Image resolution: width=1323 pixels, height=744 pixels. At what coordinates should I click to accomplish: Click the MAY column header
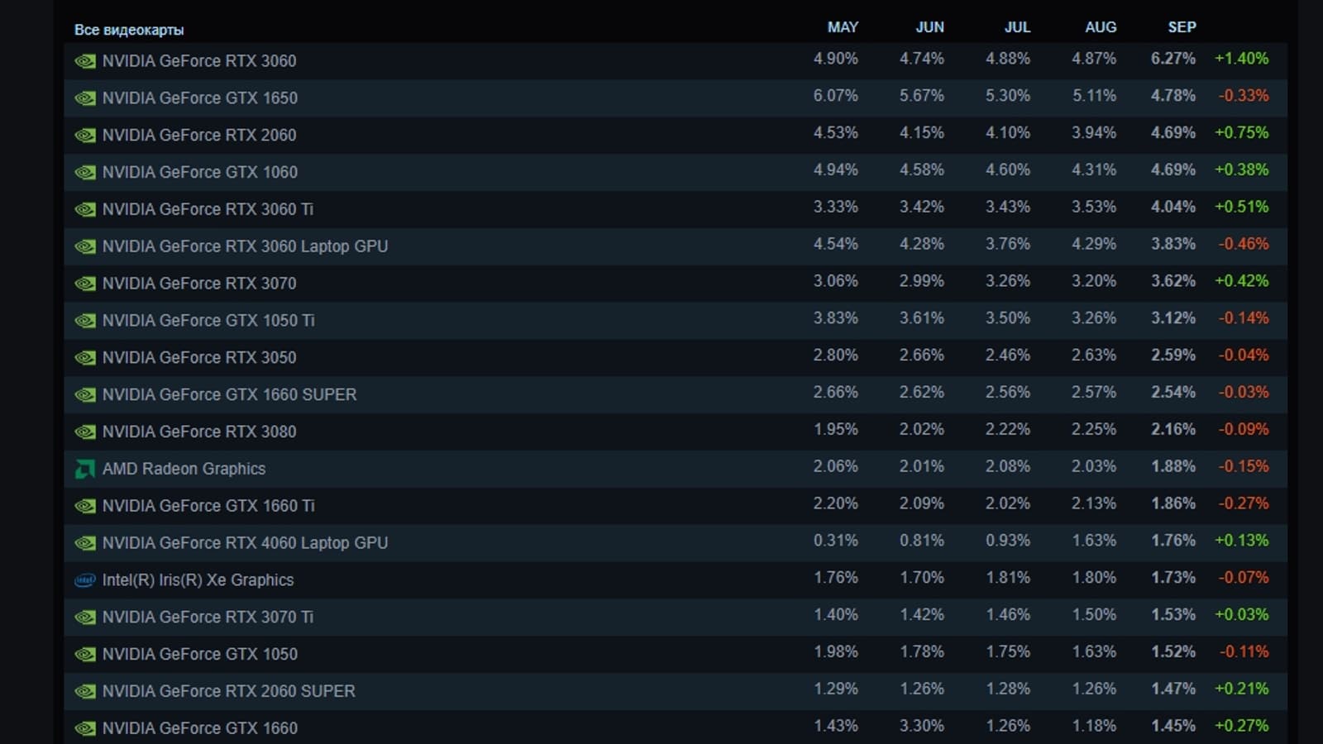click(x=843, y=27)
